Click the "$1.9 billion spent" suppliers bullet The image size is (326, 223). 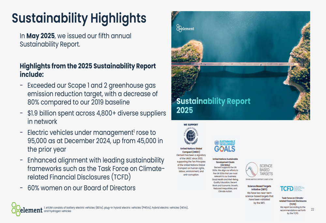pos(93,117)
